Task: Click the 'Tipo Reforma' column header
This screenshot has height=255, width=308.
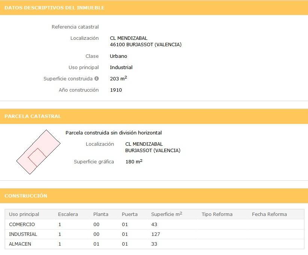Action: 217,214
